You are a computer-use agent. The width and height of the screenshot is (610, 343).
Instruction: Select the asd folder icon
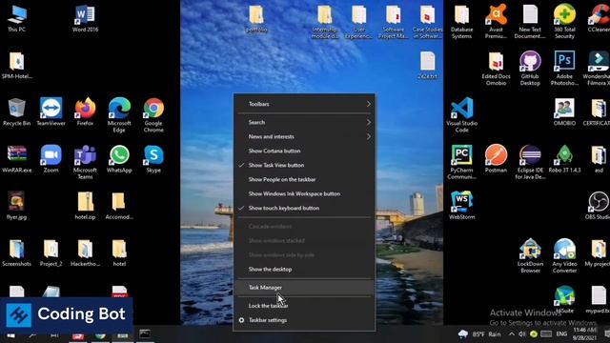(x=599, y=159)
